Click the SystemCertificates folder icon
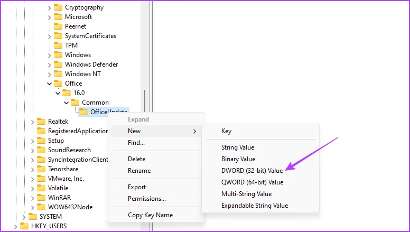 [x=58, y=36]
